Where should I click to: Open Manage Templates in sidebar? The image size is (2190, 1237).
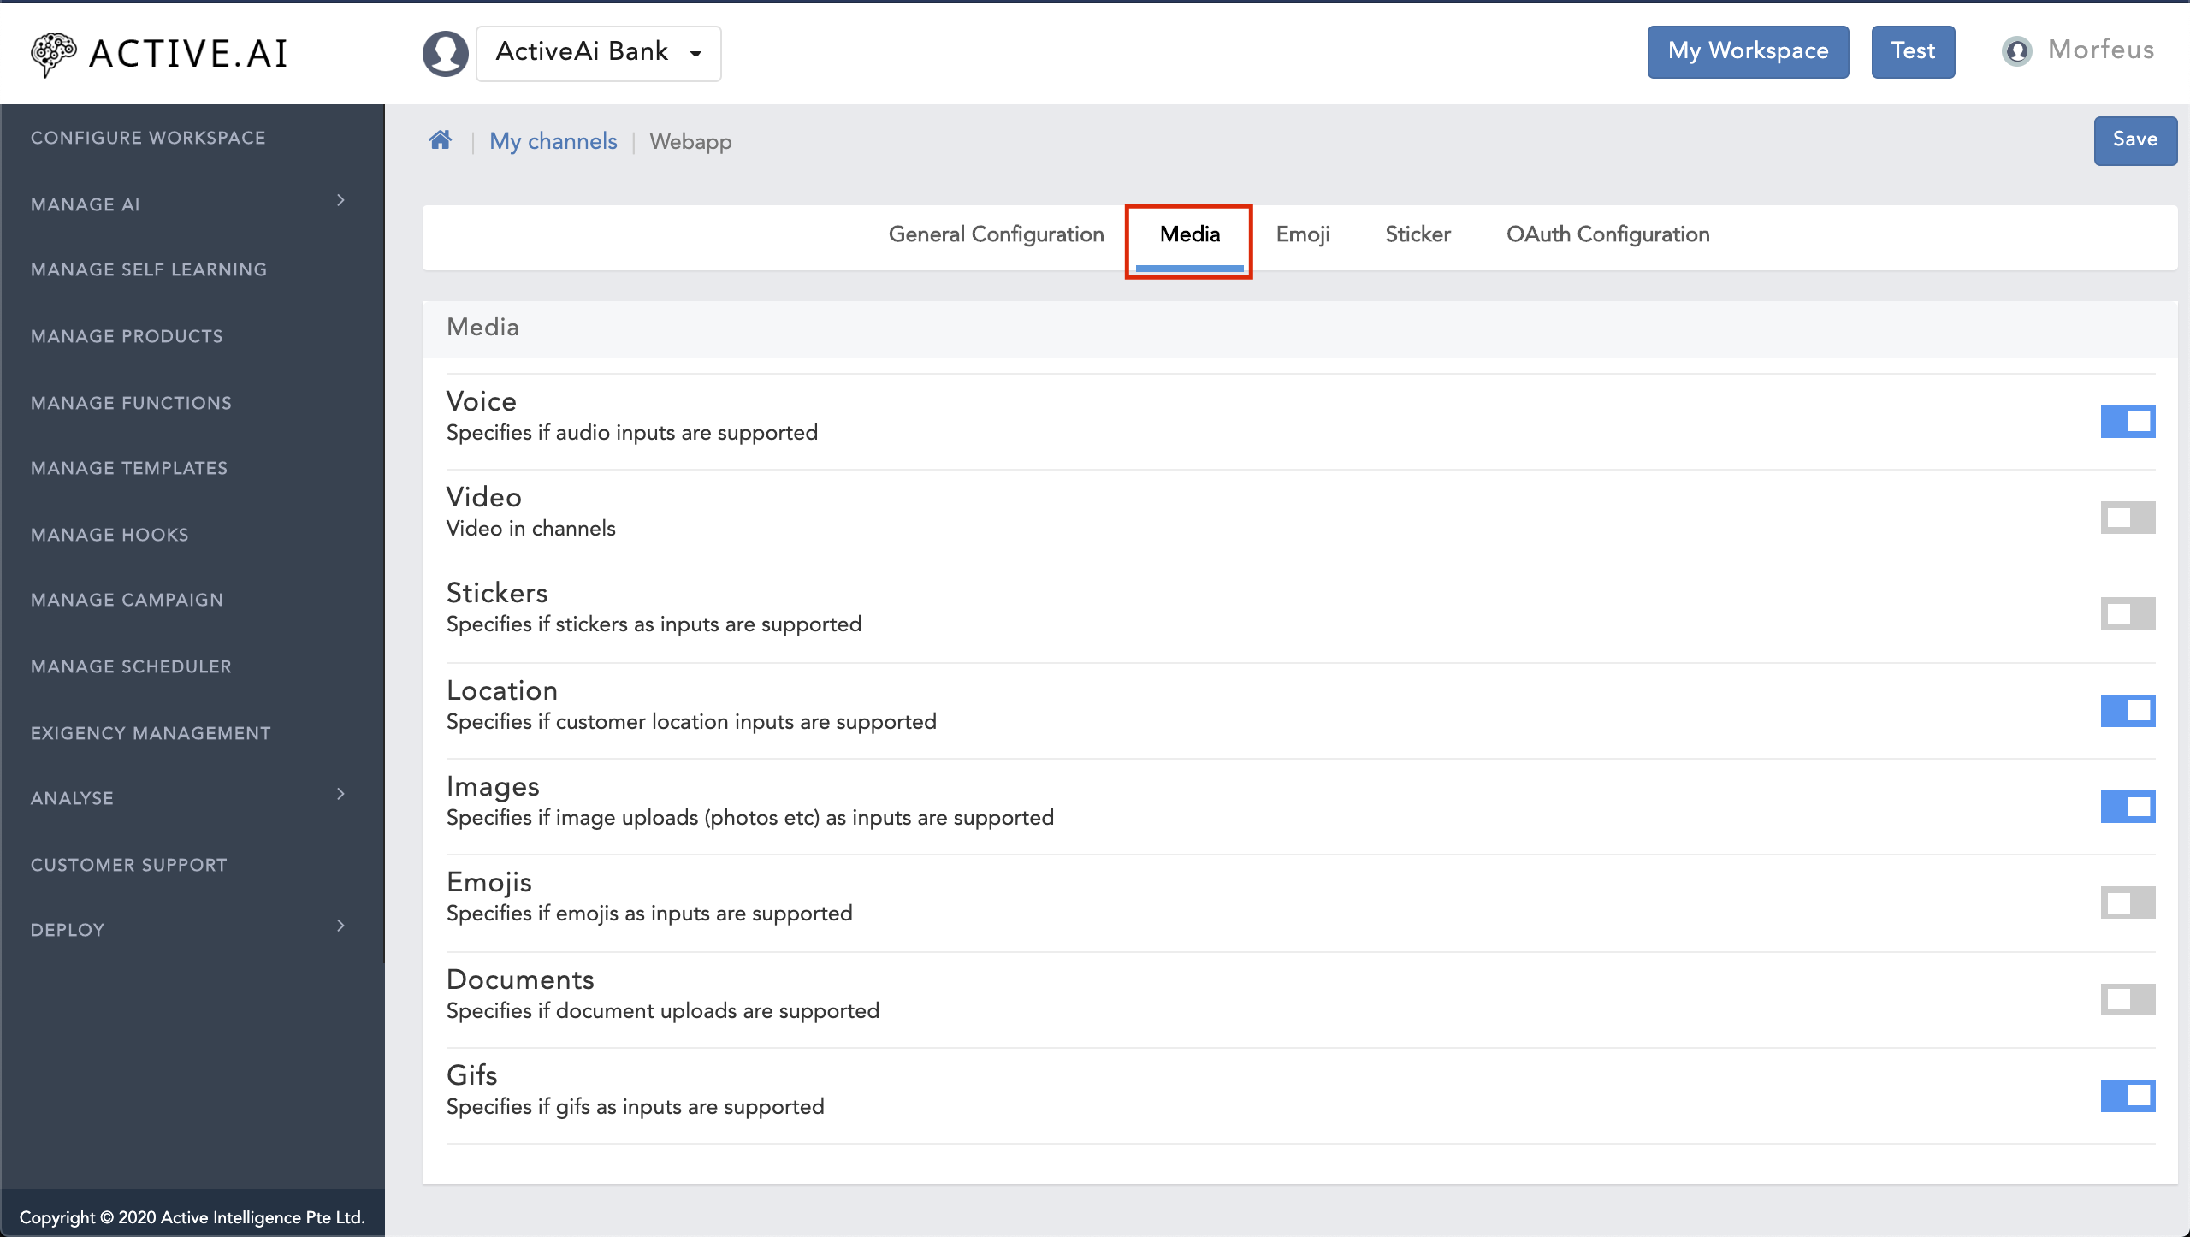pos(129,468)
